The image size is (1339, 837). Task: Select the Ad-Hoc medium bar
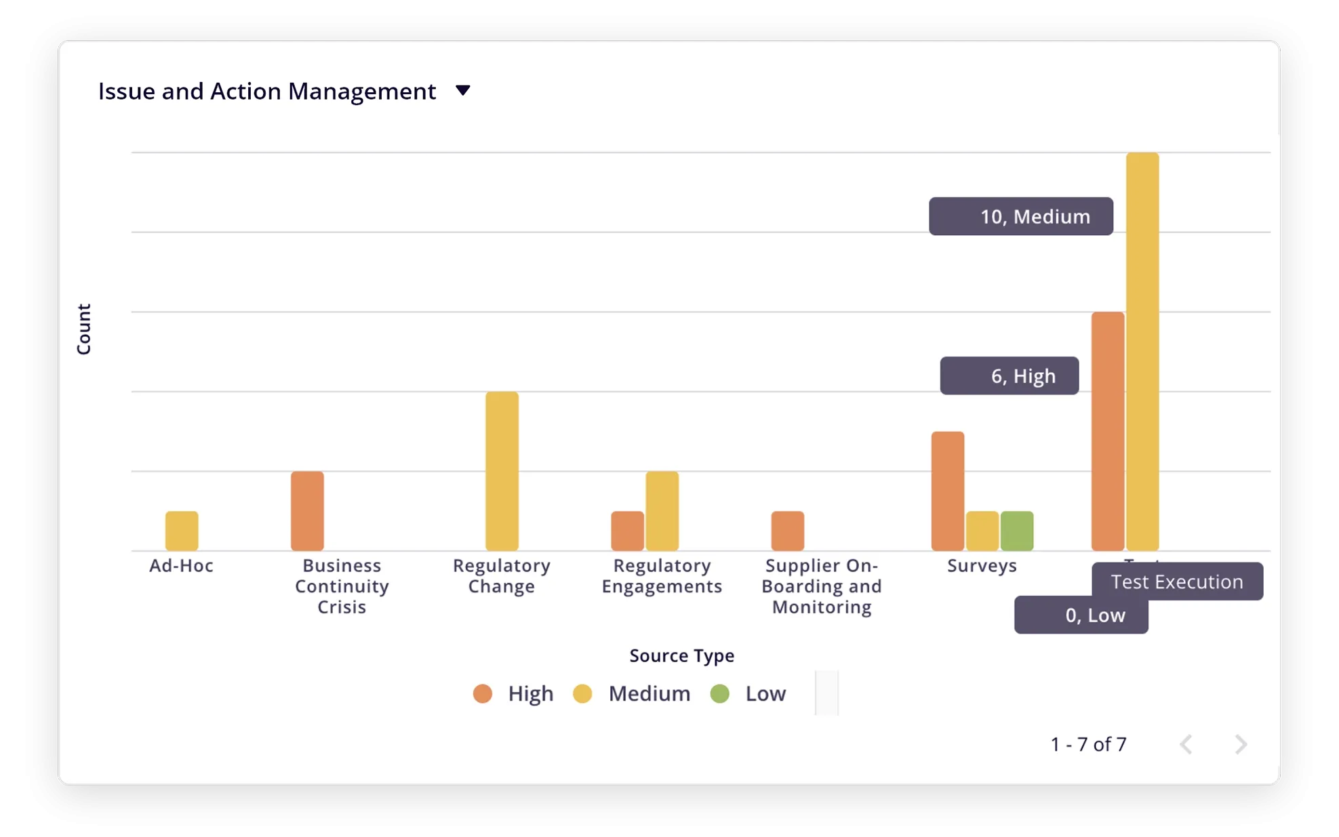182,531
